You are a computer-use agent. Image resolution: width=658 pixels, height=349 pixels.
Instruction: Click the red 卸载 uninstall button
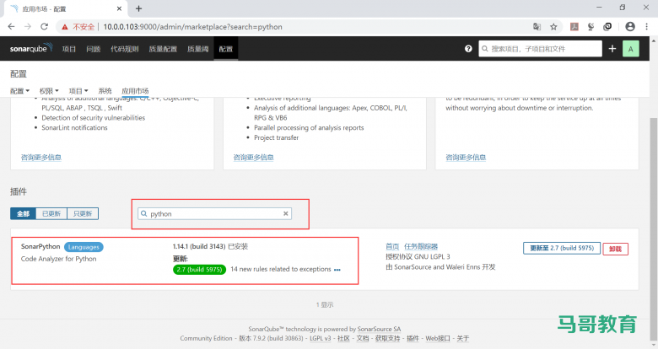coord(615,249)
